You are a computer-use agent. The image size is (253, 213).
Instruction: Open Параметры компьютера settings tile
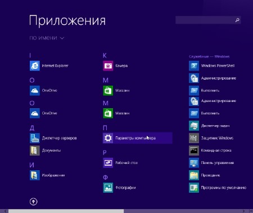click(x=137, y=138)
